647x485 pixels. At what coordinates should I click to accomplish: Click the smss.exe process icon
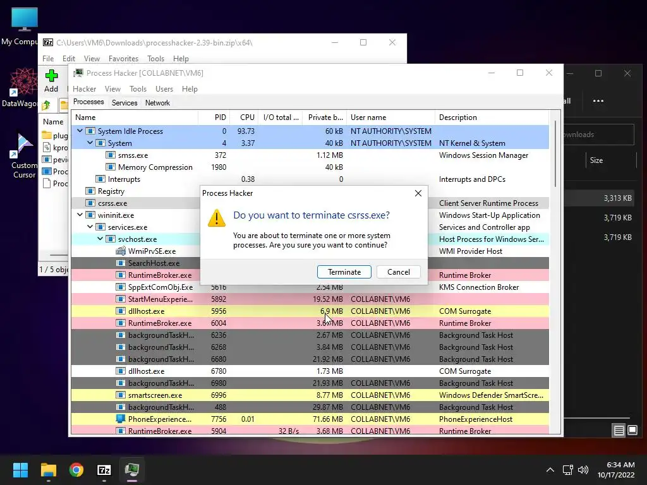[110, 155]
